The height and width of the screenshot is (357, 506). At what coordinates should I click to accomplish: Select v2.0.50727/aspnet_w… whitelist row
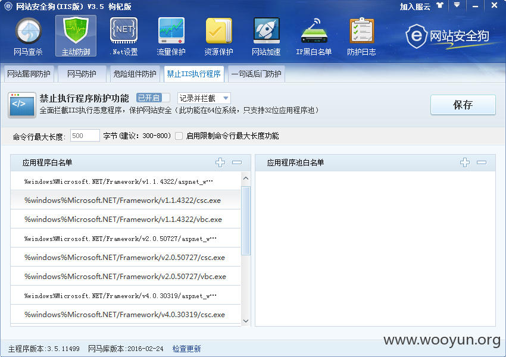tap(126, 239)
